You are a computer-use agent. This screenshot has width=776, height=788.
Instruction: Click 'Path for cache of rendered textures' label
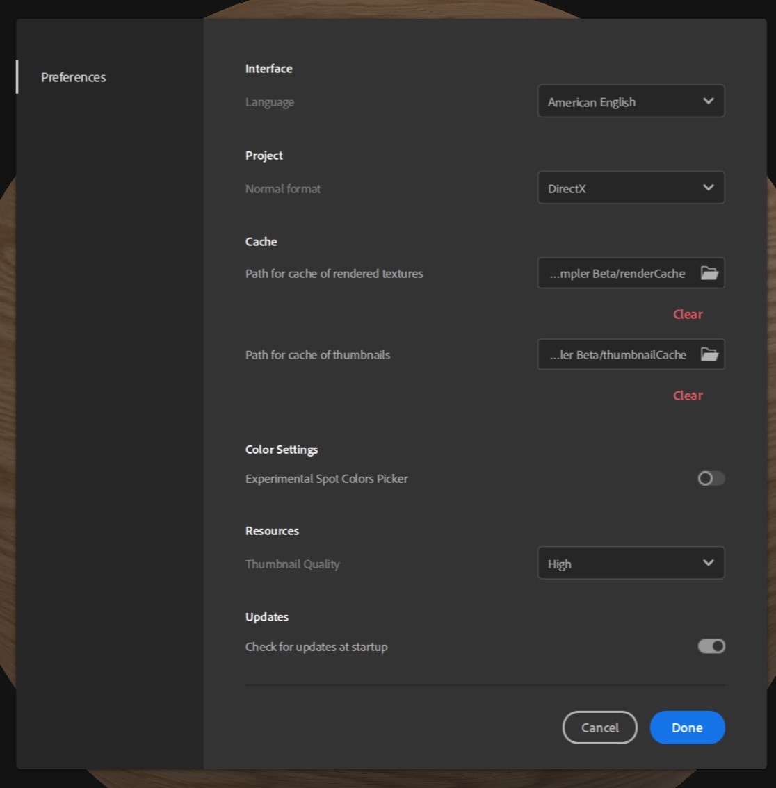334,273
